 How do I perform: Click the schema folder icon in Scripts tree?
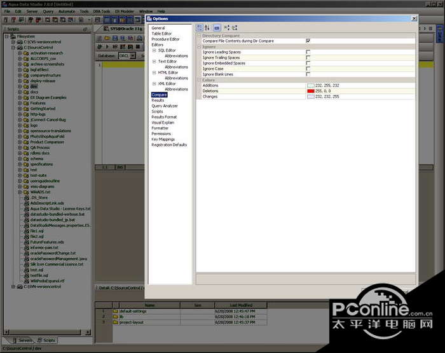tap(26, 159)
